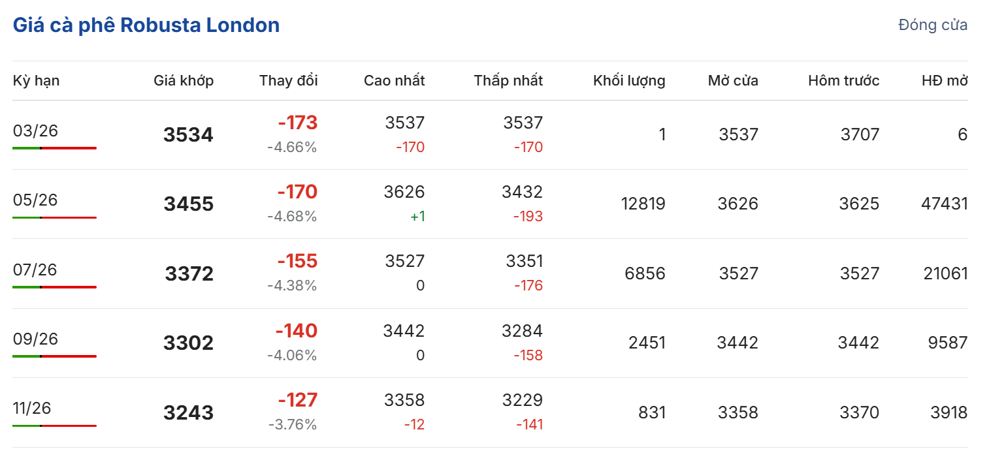
Task: Select the 03/26 contract term
Action: click(35, 131)
